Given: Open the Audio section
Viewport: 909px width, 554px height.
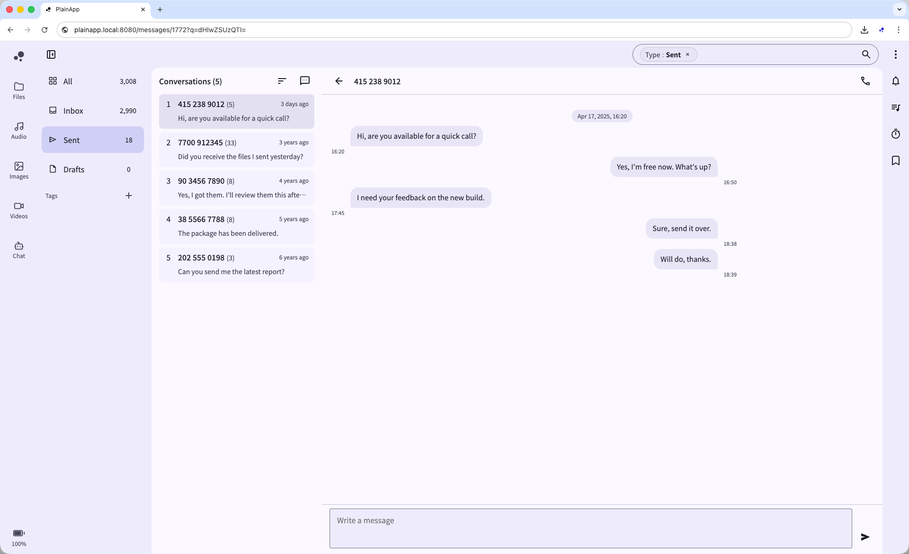Looking at the screenshot, I should 19,130.
